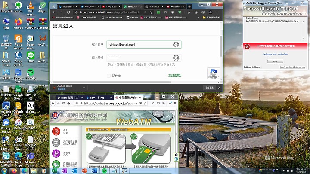Open options for AKLT_3.0 download item
The width and height of the screenshot is (310, 174).
(x=84, y=87)
